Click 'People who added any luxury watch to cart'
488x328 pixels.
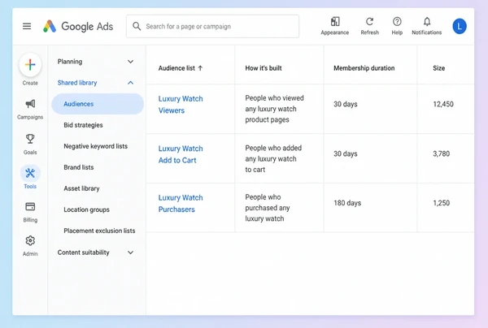pos(273,158)
